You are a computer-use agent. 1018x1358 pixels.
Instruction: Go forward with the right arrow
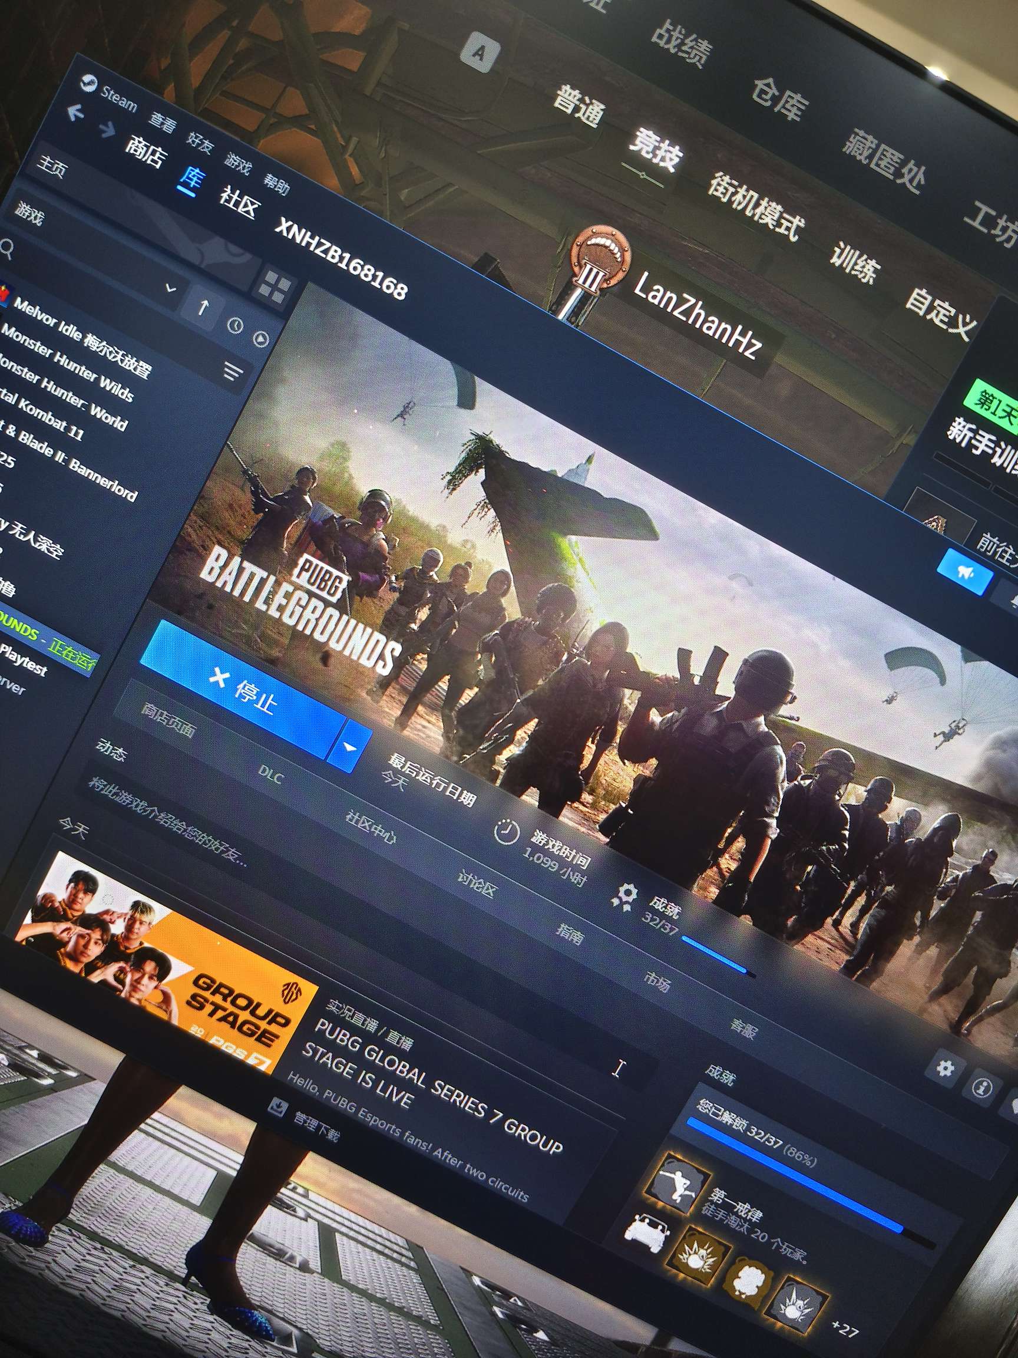point(107,128)
